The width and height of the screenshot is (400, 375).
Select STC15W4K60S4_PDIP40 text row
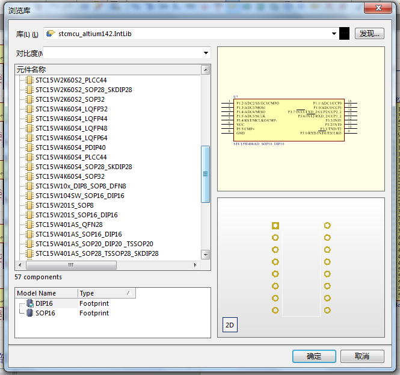[x=70, y=147]
